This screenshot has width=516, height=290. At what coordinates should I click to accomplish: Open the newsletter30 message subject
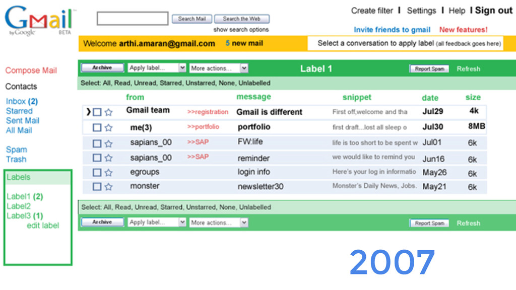(261, 187)
